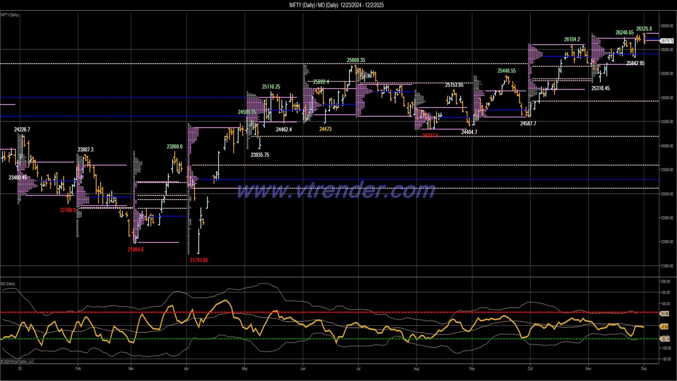Viewport: 677px width, 381px height.
Task: Click the 24473 yellow value label
Action: click(324, 129)
